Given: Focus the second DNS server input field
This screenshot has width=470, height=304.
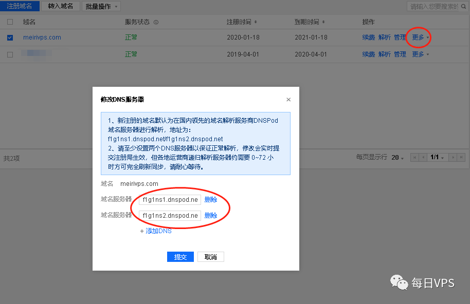Looking at the screenshot, I should pyautogui.click(x=170, y=216).
